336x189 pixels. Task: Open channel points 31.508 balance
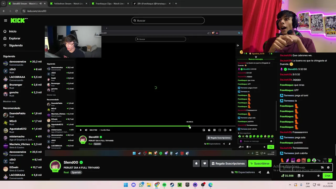pos(287,176)
